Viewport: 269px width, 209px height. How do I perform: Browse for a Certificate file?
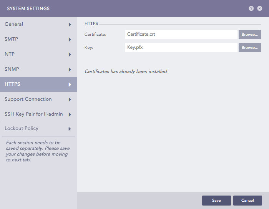pos(250,35)
